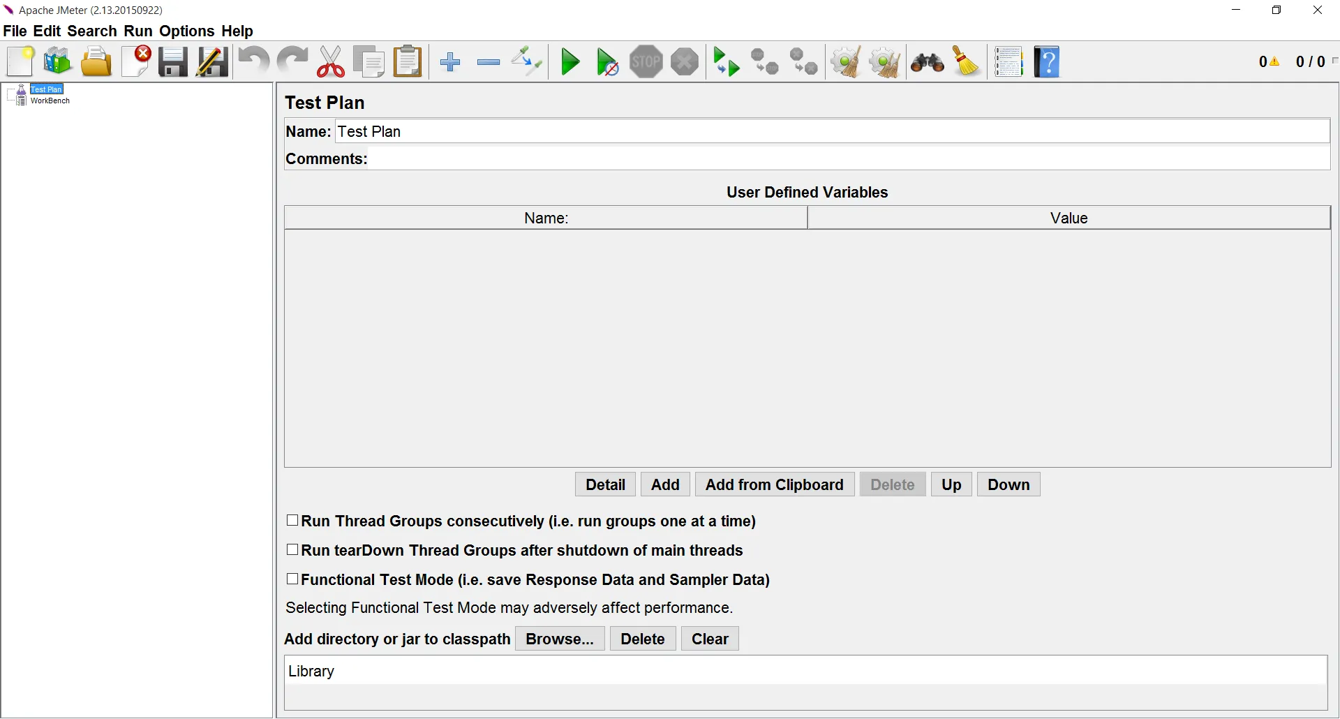Click the Name: column header in variables table
The width and height of the screenshot is (1340, 719).
point(546,218)
